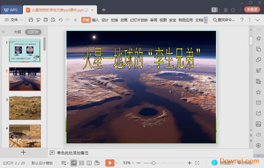Switch to normal view icon
264x168 pixels.
coord(74,163)
